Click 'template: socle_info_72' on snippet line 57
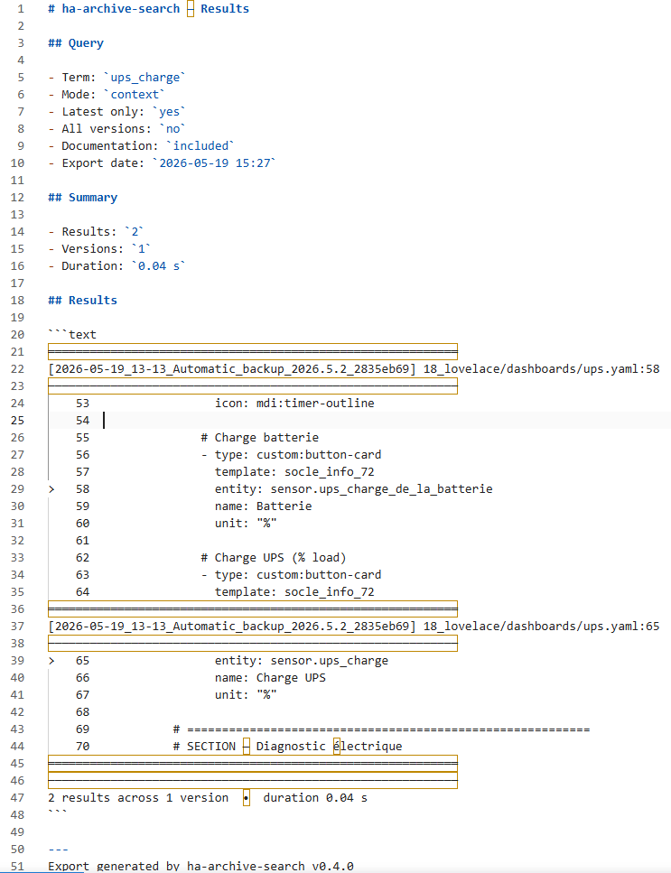Viewport: 671px width, 873px height. [x=294, y=473]
